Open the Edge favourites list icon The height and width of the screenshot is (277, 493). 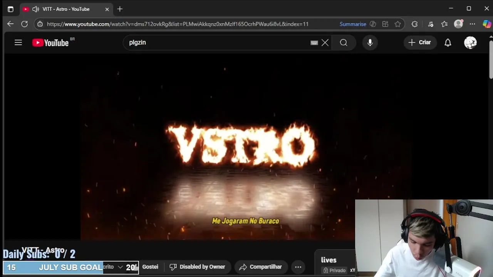(x=444, y=24)
